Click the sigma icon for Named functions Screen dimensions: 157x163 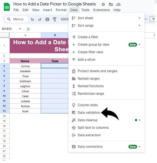pos(74,86)
